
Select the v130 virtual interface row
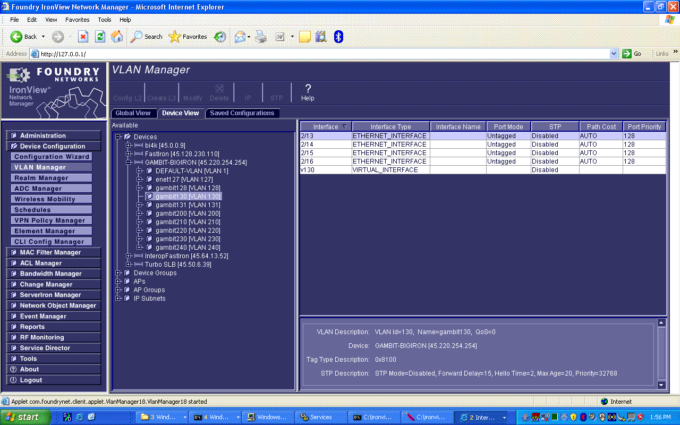pyautogui.click(x=483, y=170)
